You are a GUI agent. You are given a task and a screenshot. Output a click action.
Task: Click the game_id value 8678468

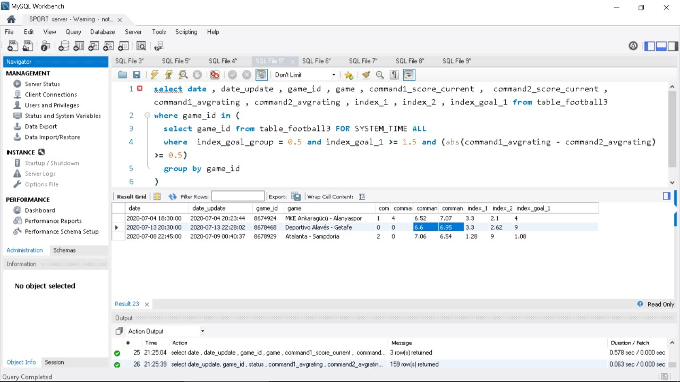(x=265, y=227)
